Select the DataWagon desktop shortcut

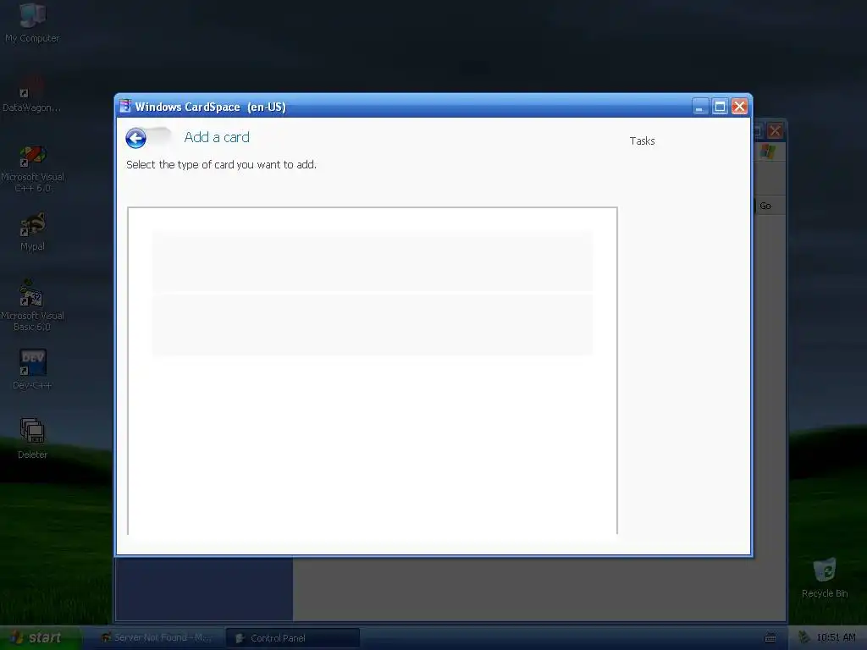point(32,93)
